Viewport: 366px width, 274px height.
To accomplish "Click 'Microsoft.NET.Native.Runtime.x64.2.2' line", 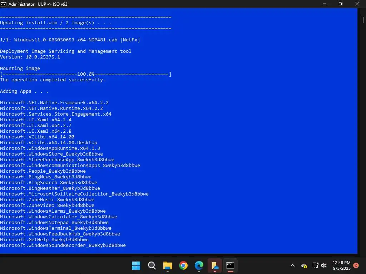I will 51,108.
